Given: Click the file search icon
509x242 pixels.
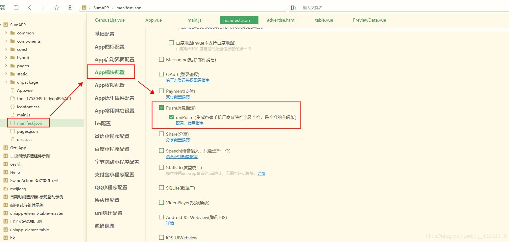Looking at the screenshot, I should pyautogui.click(x=294, y=8).
